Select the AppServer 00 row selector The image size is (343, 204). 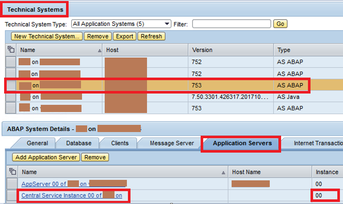click(12, 184)
